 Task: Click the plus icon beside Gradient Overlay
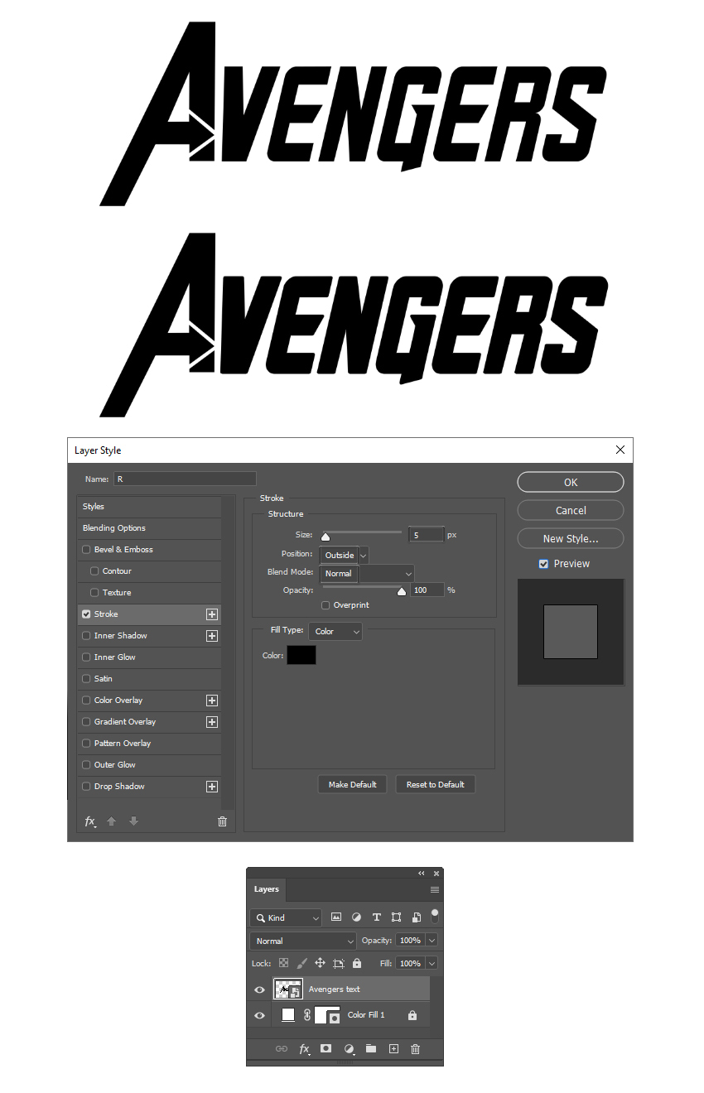pyautogui.click(x=212, y=722)
